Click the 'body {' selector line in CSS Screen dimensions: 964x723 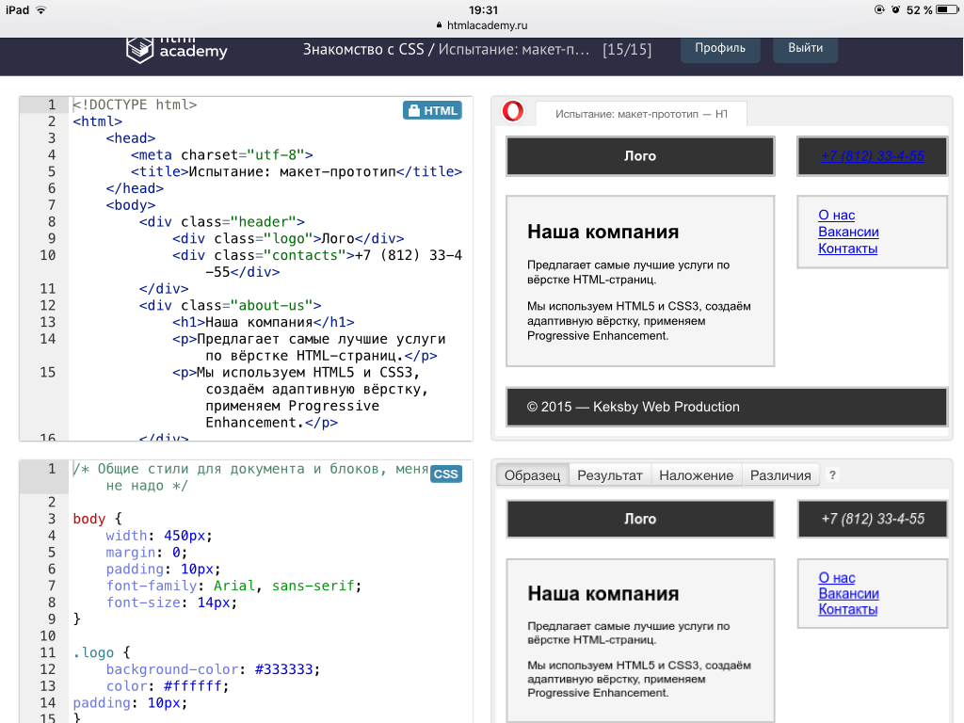(x=97, y=519)
